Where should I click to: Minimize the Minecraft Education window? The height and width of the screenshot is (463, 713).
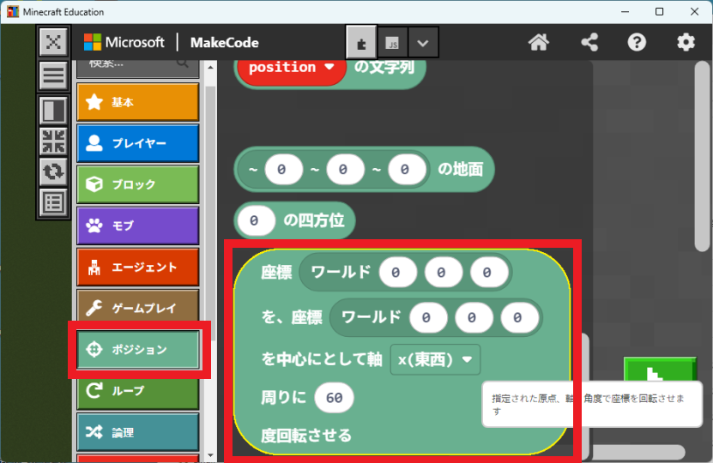pyautogui.click(x=625, y=12)
